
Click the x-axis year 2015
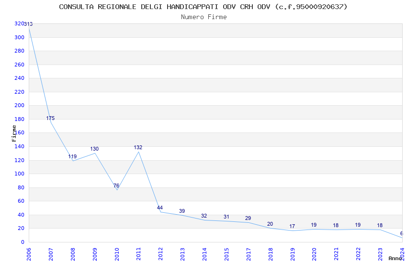click(x=226, y=254)
